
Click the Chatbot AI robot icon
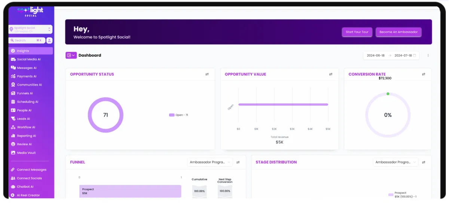tap(13, 187)
